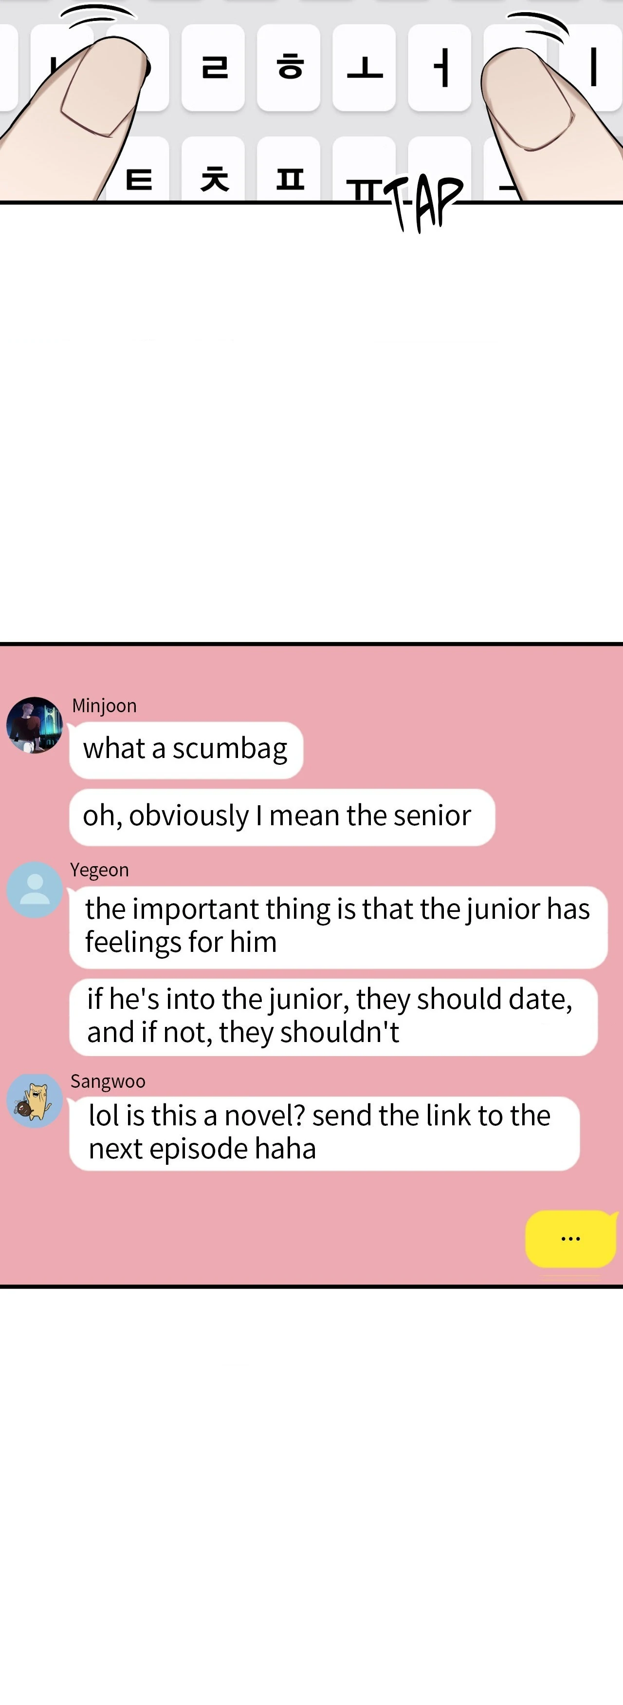
Task: Select the 'junior has feelings for him' message
Action: point(338,927)
